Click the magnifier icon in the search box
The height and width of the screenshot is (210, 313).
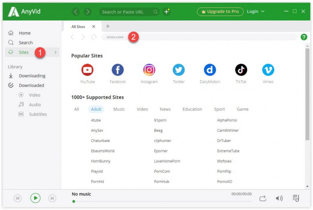156,12
